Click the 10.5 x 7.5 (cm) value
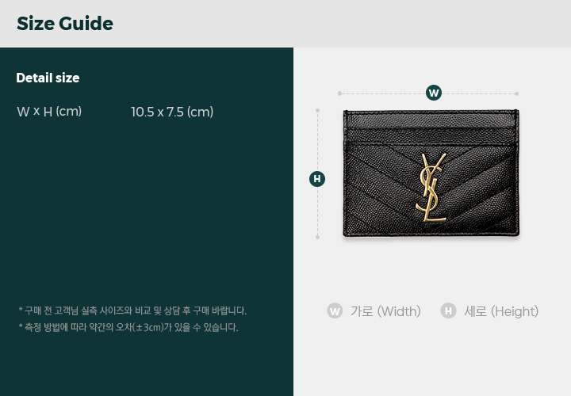This screenshot has height=396, width=571. [172, 112]
